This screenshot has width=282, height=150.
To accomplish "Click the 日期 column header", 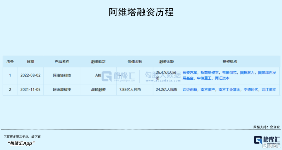I will point(30,62).
